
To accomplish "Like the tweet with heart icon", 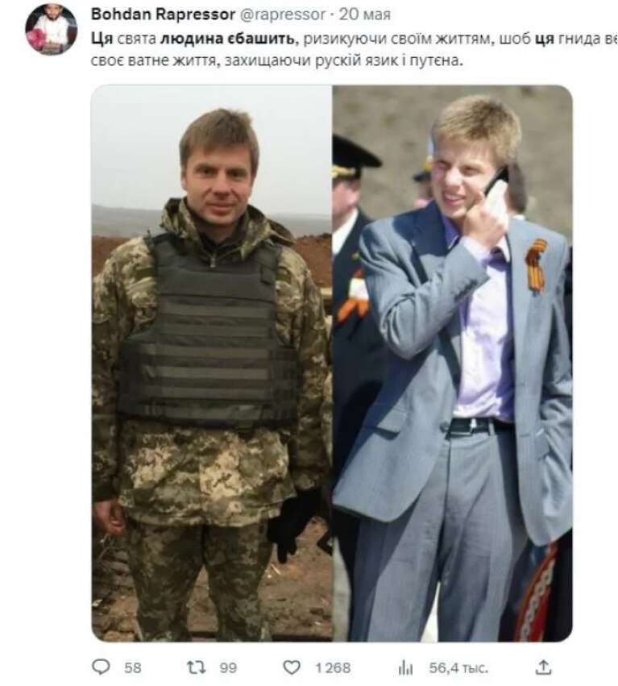I will pos(292,667).
